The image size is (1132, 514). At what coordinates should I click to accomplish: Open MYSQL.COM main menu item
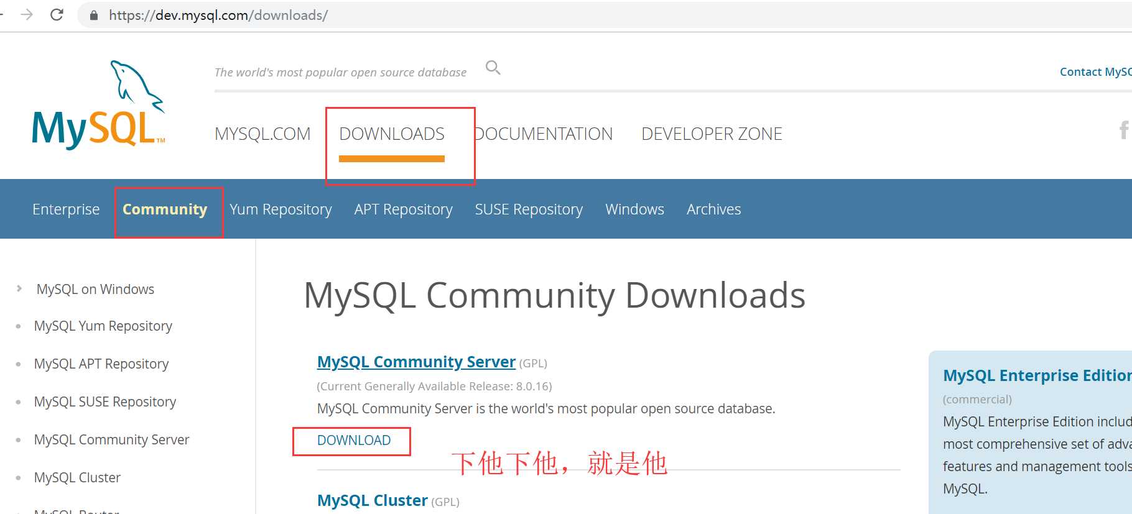(262, 134)
